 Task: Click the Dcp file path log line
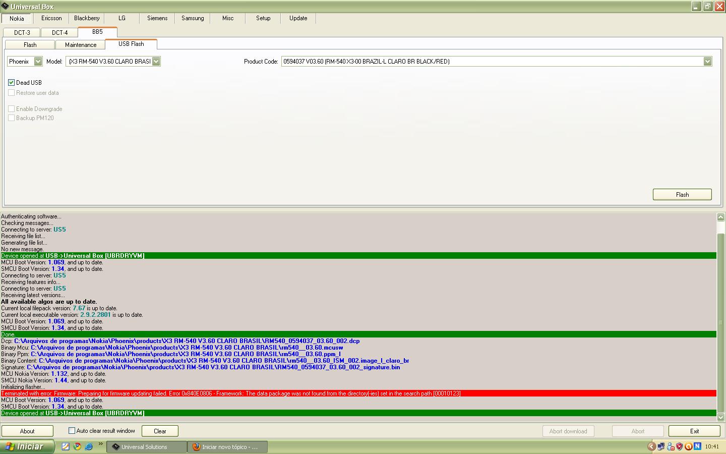180,341
